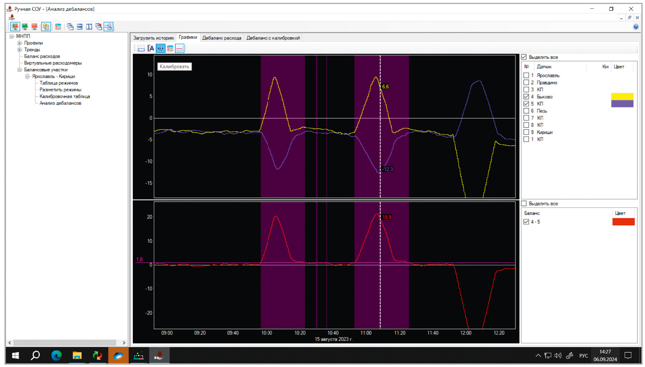Click purple color swatch for sensor 5 КП
This screenshot has width=645, height=367.
[622, 104]
